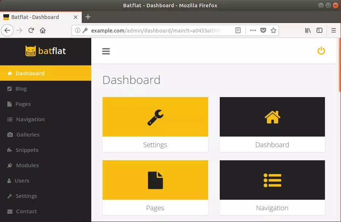Open Pages in the sidebar menu
Image resolution: width=341 pixels, height=222 pixels.
[45, 104]
